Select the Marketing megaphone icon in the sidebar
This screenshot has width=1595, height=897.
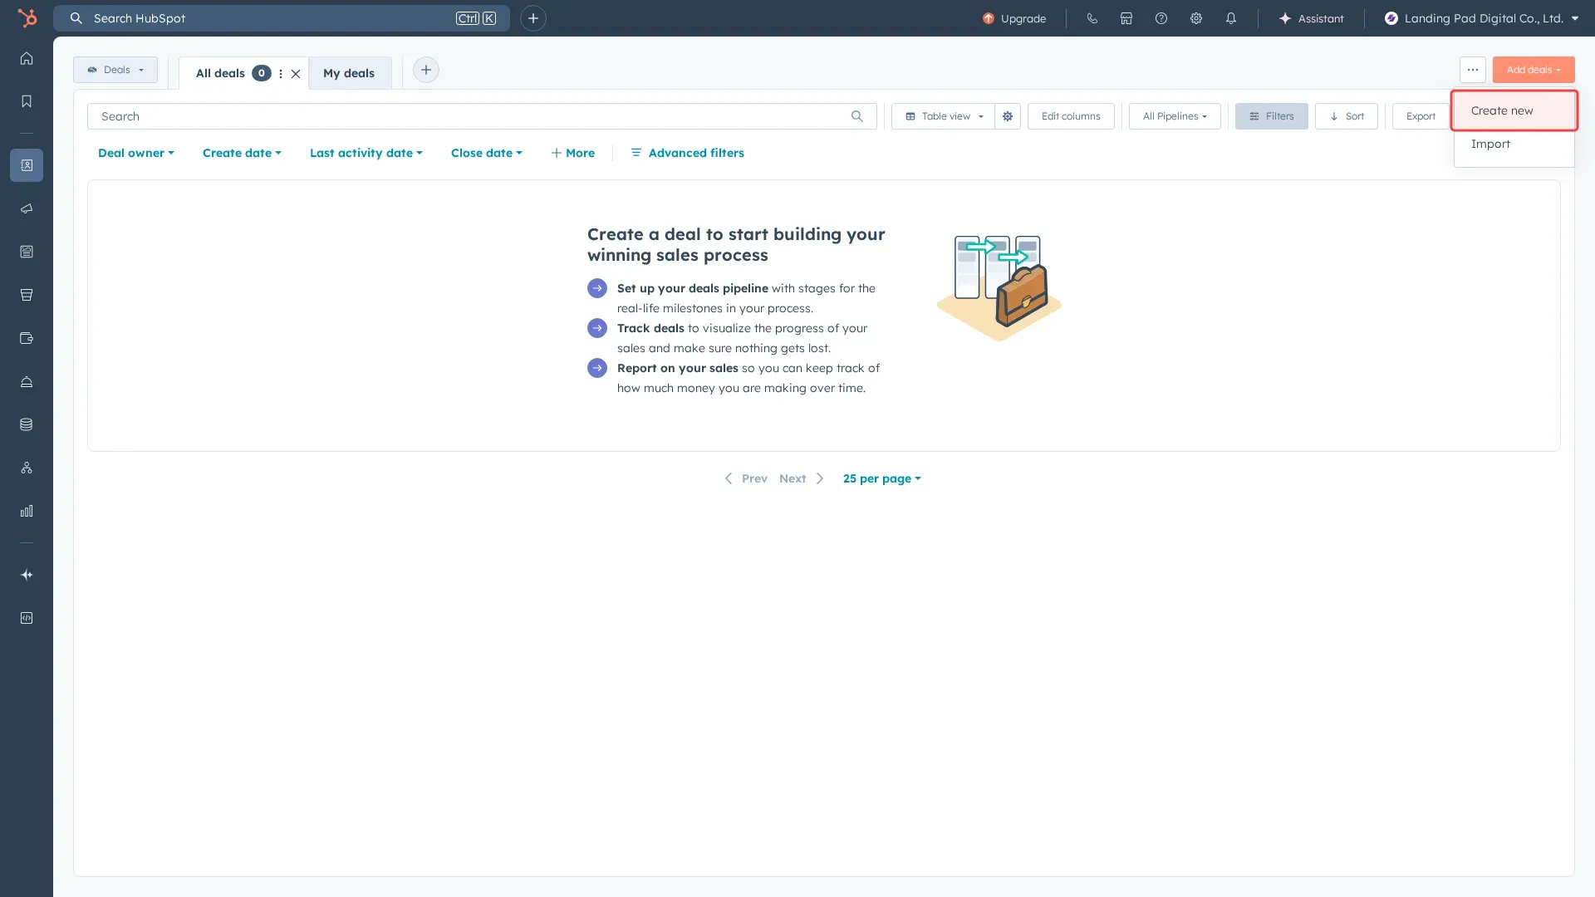tap(27, 208)
